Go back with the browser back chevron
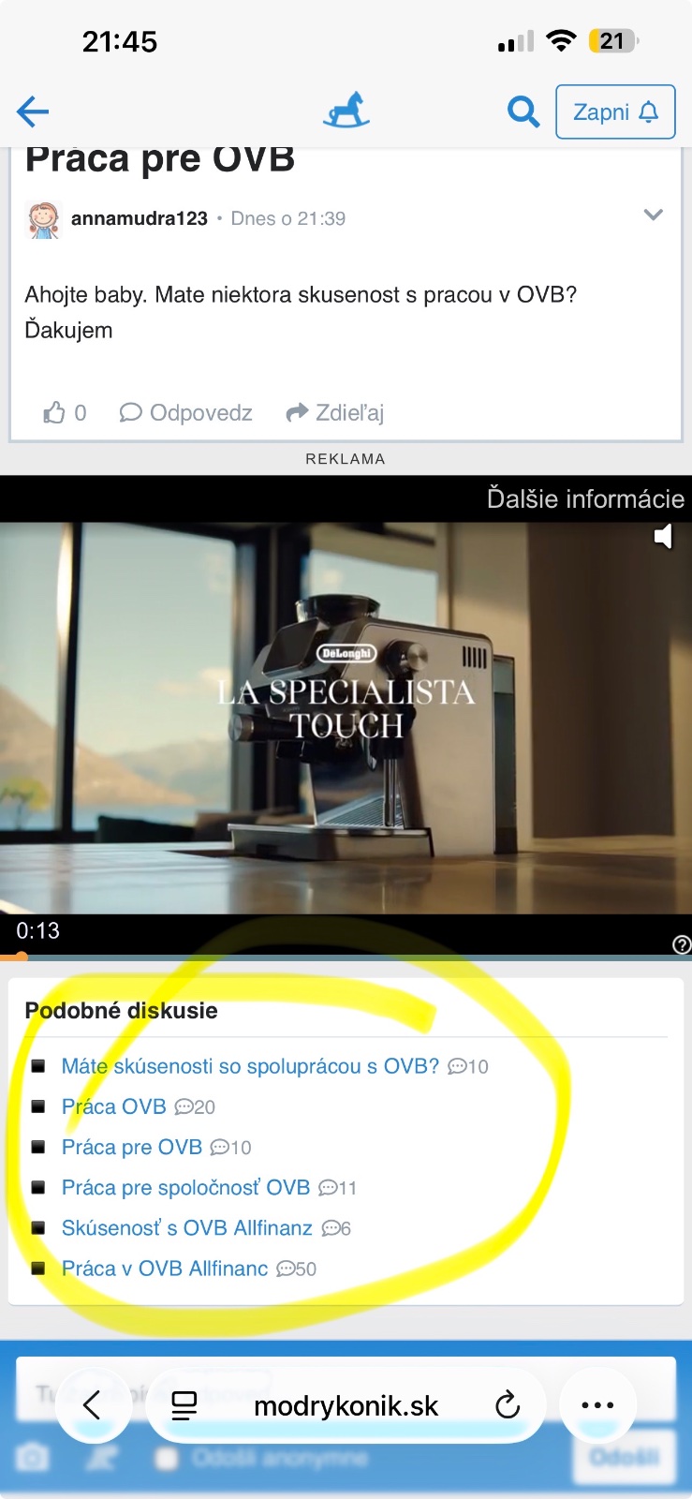This screenshot has height=1499, width=692. pyautogui.click(x=92, y=1405)
